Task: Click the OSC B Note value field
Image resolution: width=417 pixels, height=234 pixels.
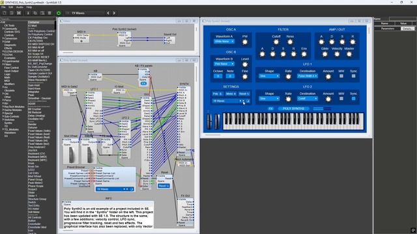Action: pos(230,76)
